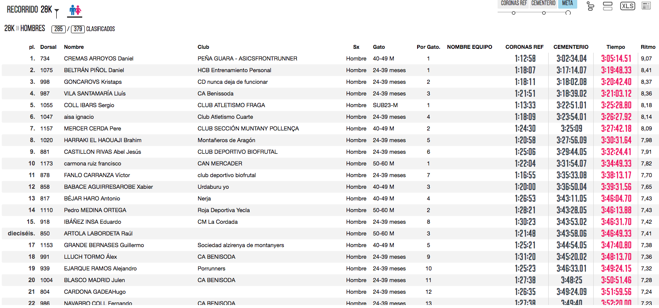Select the CORONAS REF checkpoint tab
This screenshot has width=659, height=308.
pyautogui.click(x=514, y=3)
